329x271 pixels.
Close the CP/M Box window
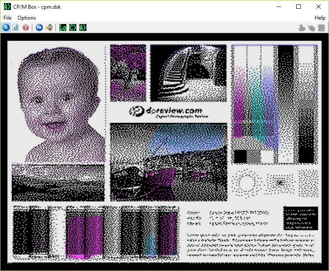click(x=318, y=7)
